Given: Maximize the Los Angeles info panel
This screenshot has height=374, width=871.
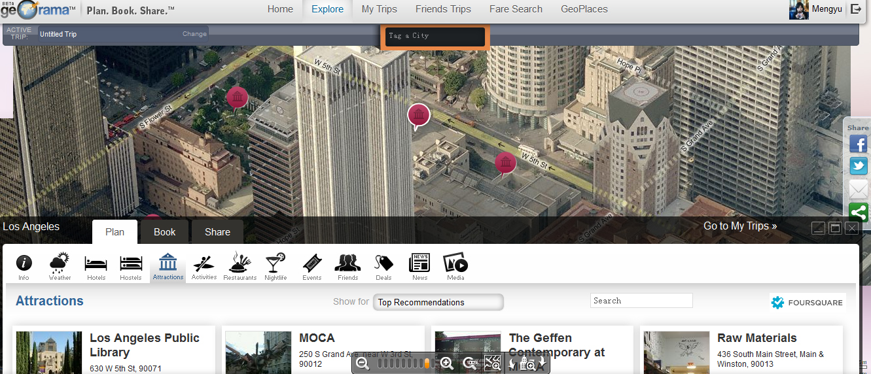Looking at the screenshot, I should (x=835, y=228).
